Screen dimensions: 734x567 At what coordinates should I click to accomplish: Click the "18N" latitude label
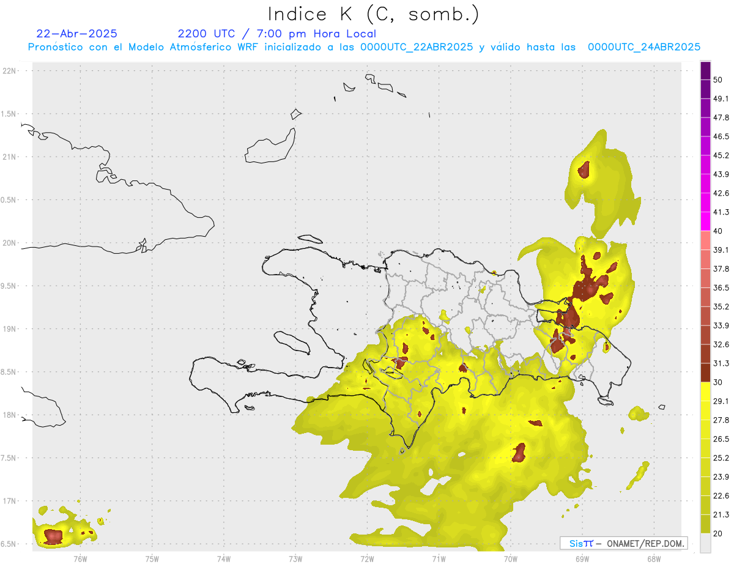coord(10,415)
